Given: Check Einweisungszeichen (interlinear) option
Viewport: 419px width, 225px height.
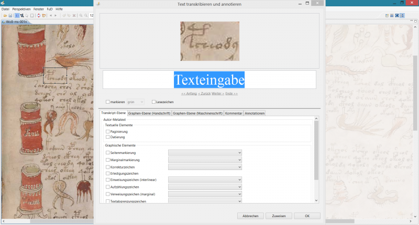Looking at the screenshot, I should pyautogui.click(x=108, y=180).
